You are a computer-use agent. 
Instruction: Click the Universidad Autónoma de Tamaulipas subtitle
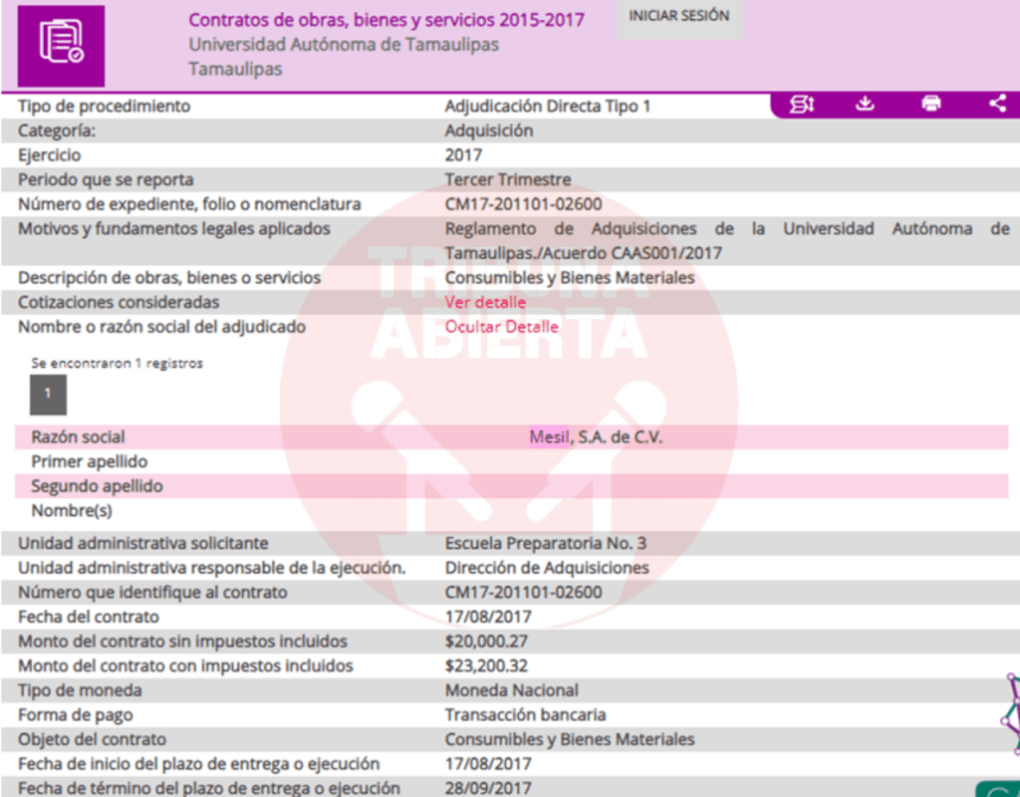[344, 45]
